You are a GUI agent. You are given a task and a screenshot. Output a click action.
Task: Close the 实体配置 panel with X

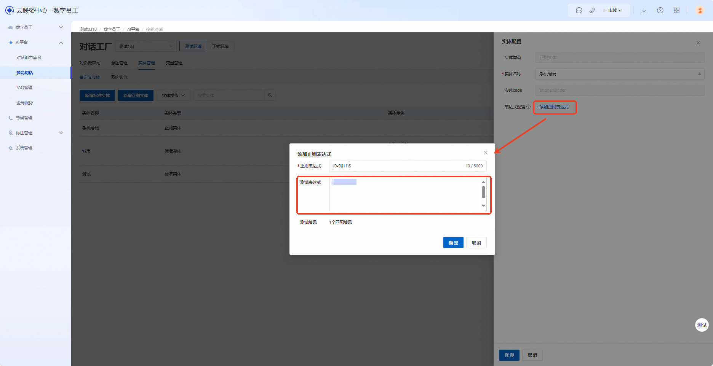click(698, 43)
